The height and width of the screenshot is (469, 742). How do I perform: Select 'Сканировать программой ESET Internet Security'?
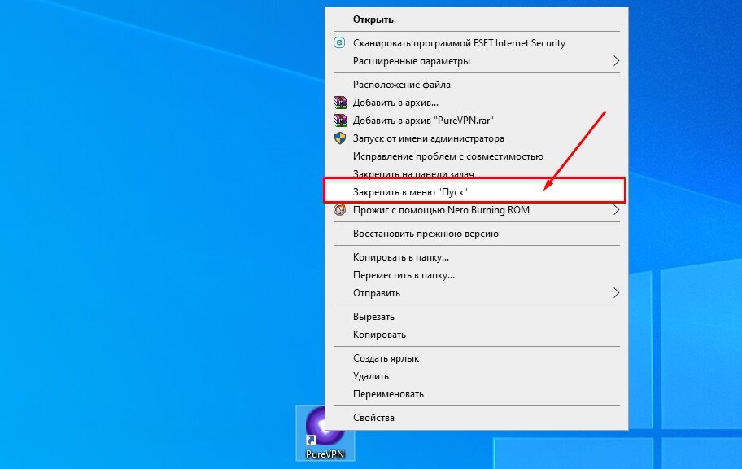pyautogui.click(x=477, y=42)
